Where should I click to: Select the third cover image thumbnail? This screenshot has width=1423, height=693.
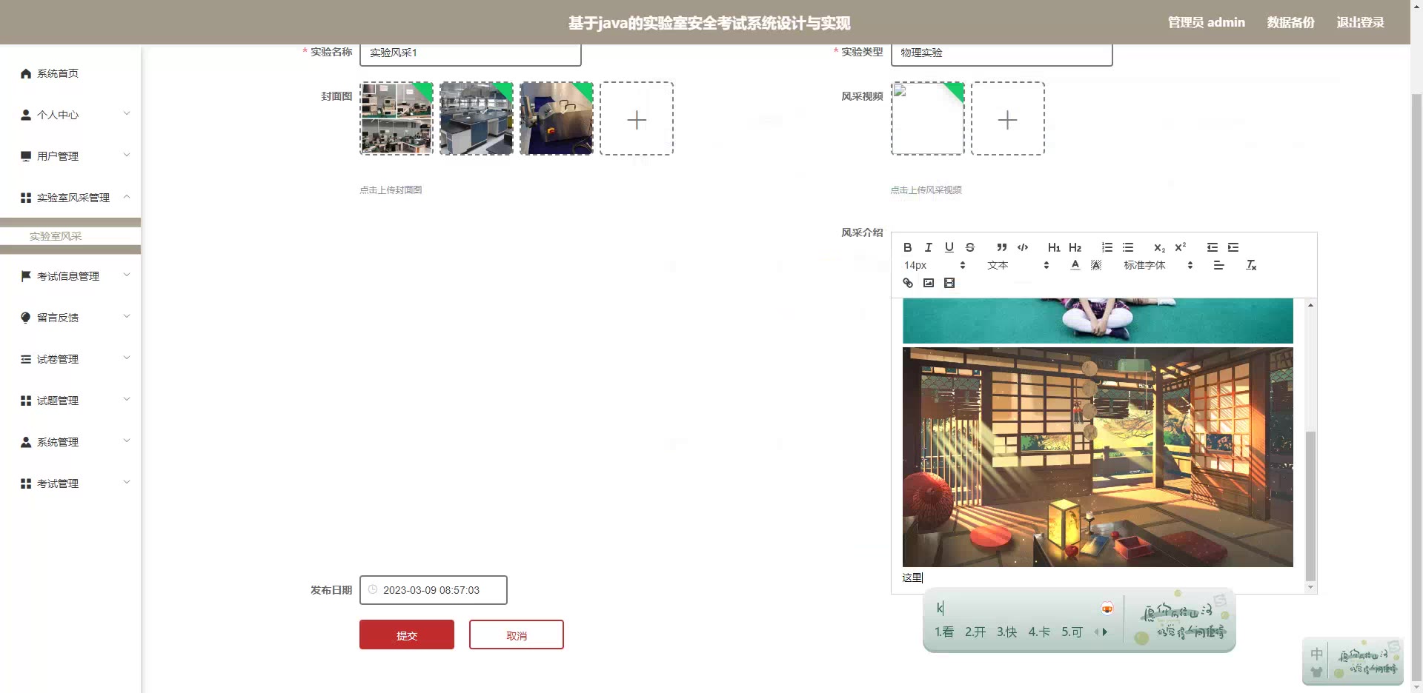click(557, 118)
